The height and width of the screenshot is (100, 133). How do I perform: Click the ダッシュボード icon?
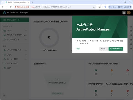[x=4, y=20]
